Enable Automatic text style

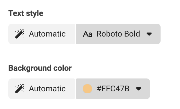pos(41,34)
